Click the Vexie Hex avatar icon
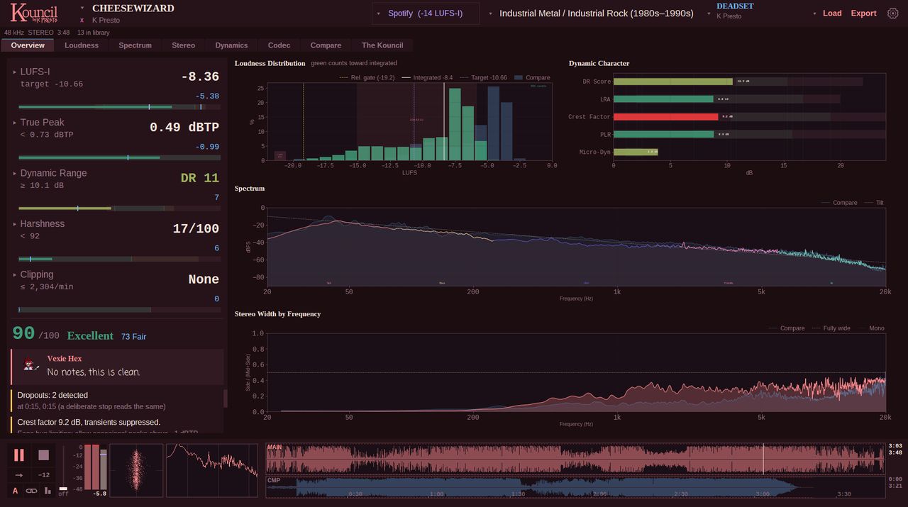 [30, 364]
